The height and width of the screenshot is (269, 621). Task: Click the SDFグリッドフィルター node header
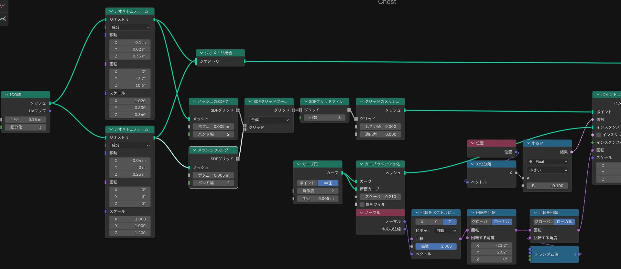pyautogui.click(x=326, y=102)
